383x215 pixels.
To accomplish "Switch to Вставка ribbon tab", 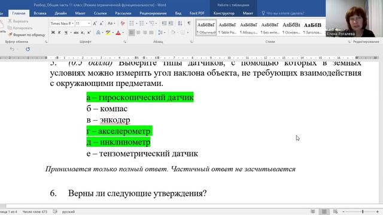I will (x=40, y=13).
